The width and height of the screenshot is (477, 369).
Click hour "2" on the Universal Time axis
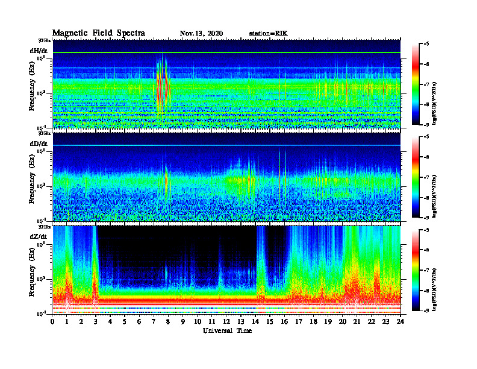pyautogui.click(x=81, y=321)
